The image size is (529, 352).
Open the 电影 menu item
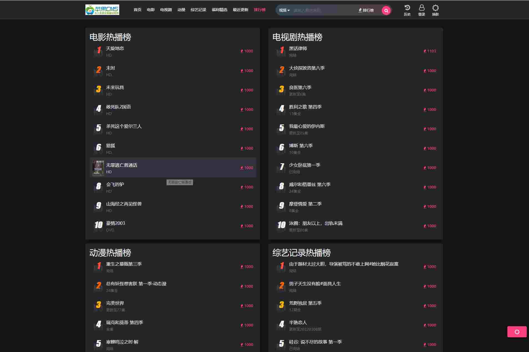tap(151, 10)
